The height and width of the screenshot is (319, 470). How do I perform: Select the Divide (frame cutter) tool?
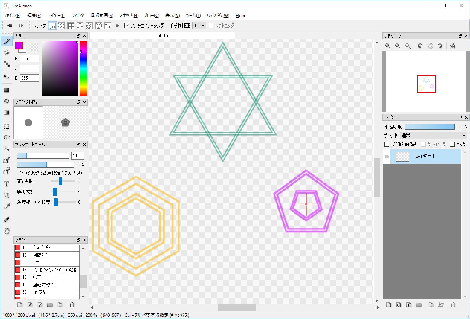6,206
